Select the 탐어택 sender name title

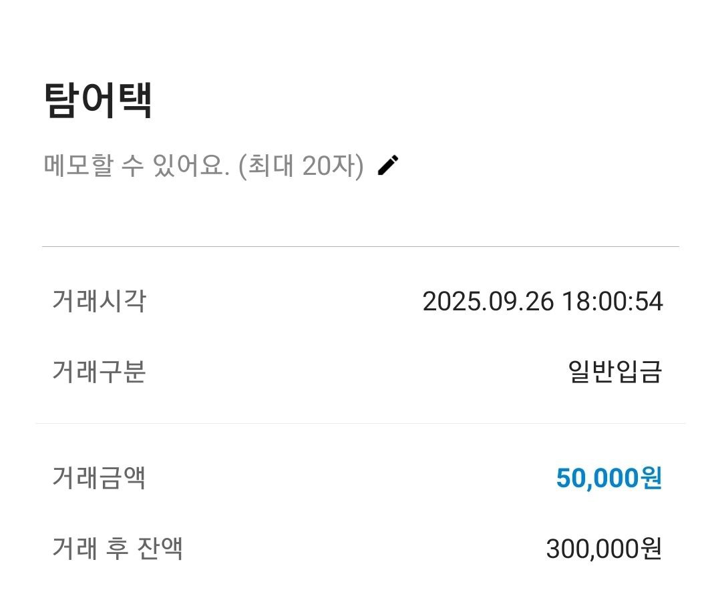(x=98, y=101)
